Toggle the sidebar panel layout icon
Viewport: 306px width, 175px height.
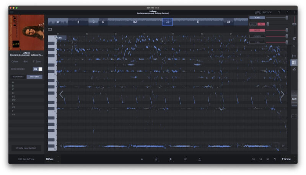click(50, 29)
